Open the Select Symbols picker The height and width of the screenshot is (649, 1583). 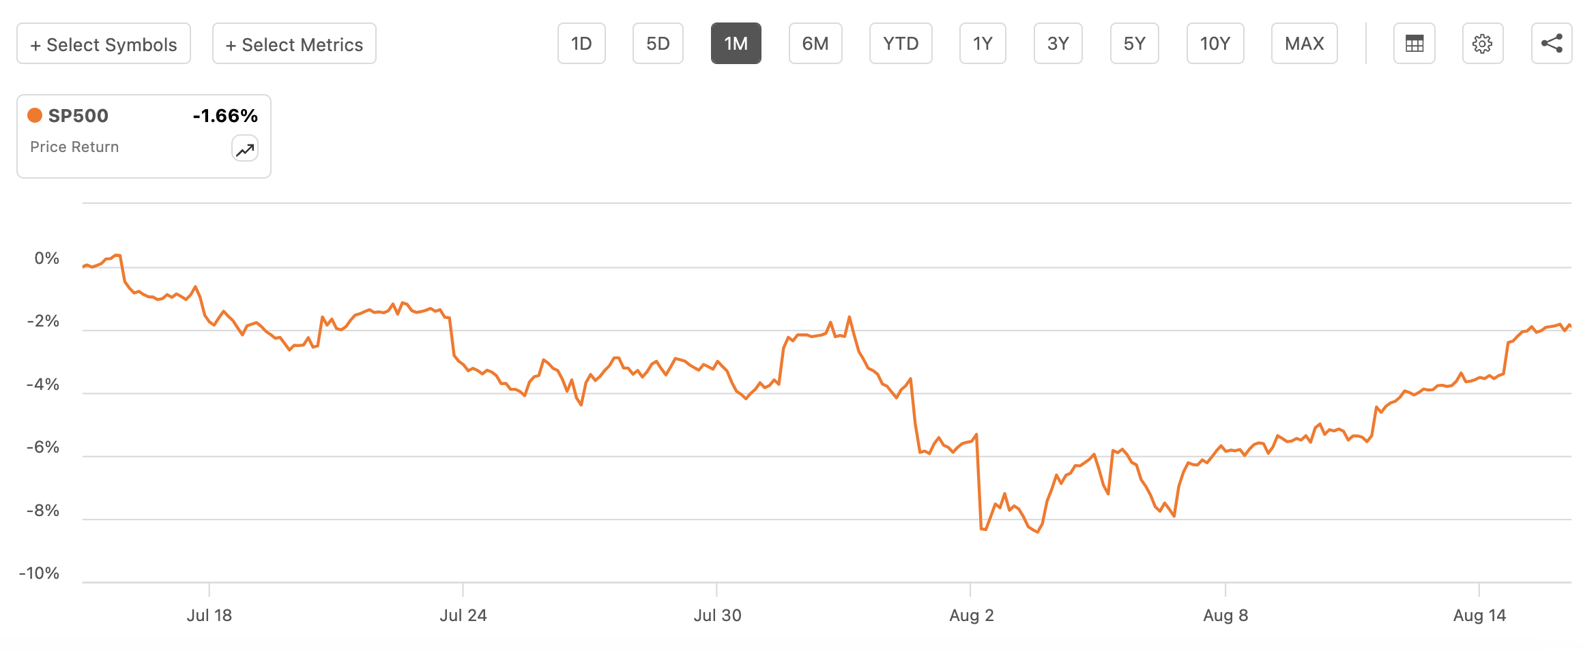click(104, 44)
